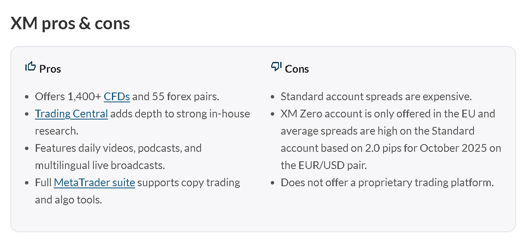The image size is (526, 252).
Task: Click the 'Features daily videos, podcasts' line
Action: pos(118,148)
